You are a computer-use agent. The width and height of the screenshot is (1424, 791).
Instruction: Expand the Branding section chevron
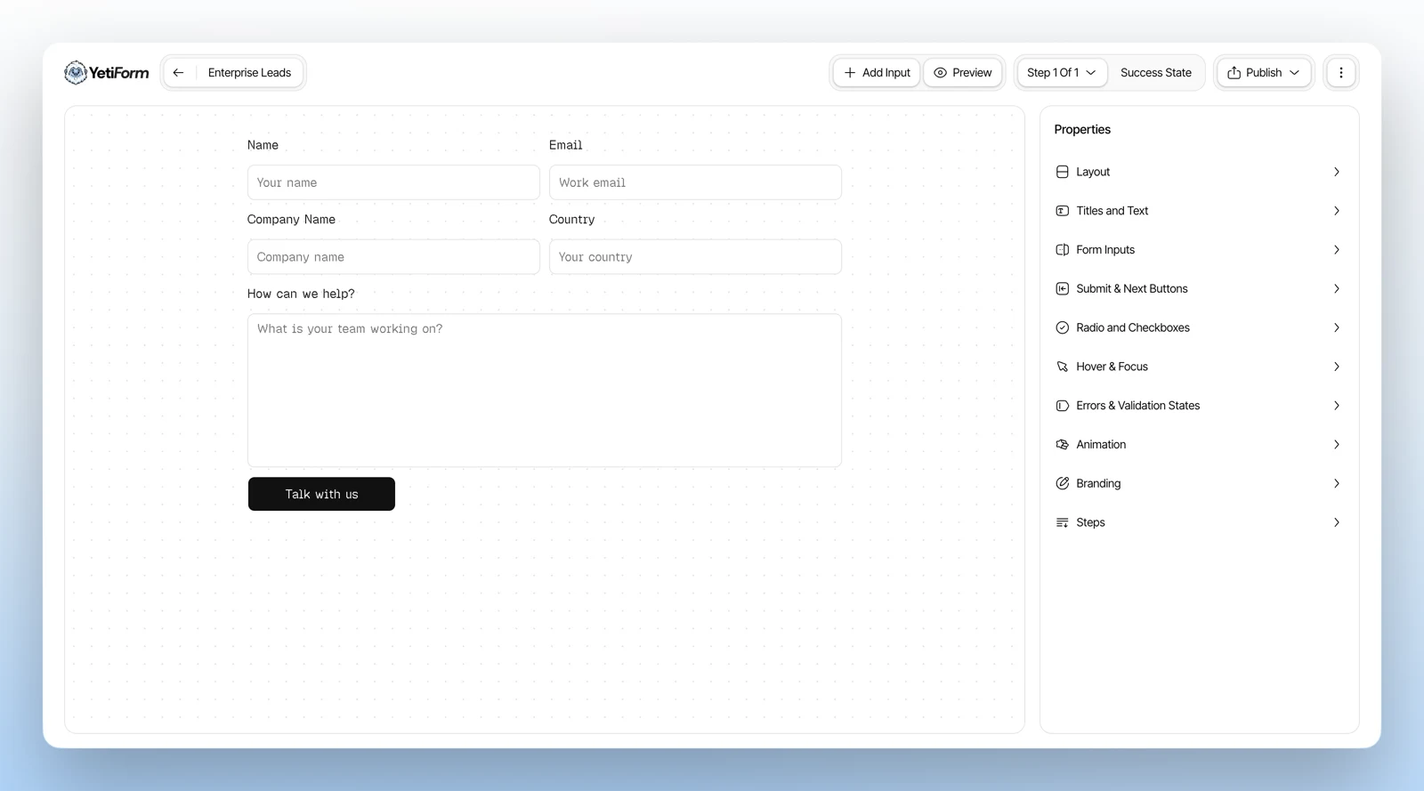pyautogui.click(x=1336, y=483)
